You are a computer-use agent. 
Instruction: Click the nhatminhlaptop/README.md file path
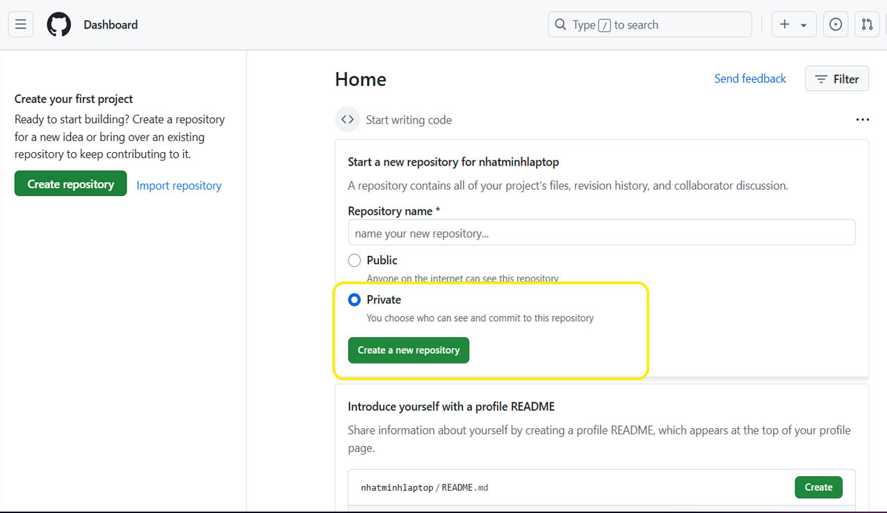coord(425,487)
